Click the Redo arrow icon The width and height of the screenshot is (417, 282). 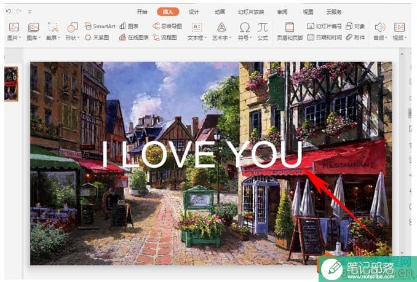tap(19, 12)
